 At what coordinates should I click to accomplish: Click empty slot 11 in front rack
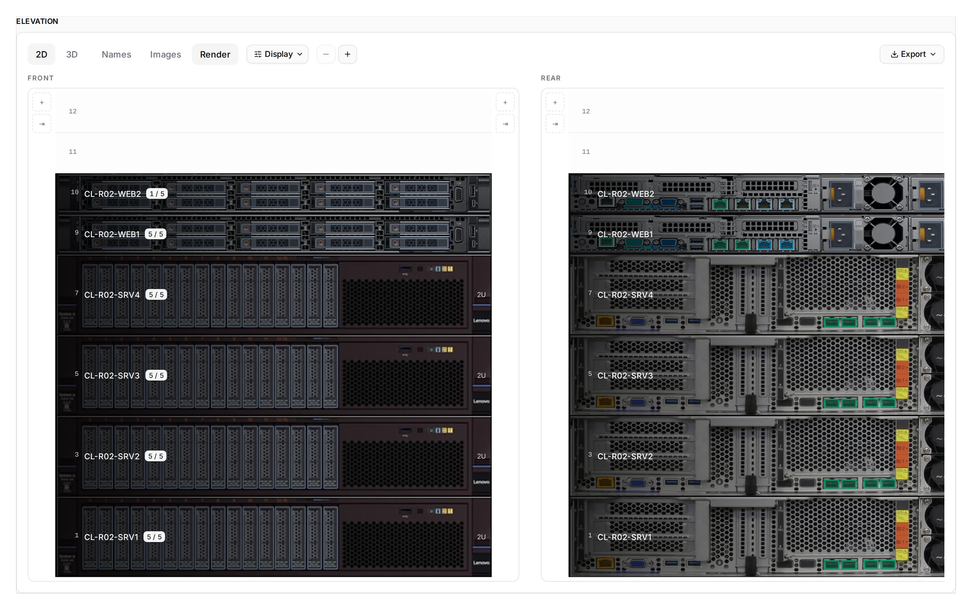coord(273,153)
